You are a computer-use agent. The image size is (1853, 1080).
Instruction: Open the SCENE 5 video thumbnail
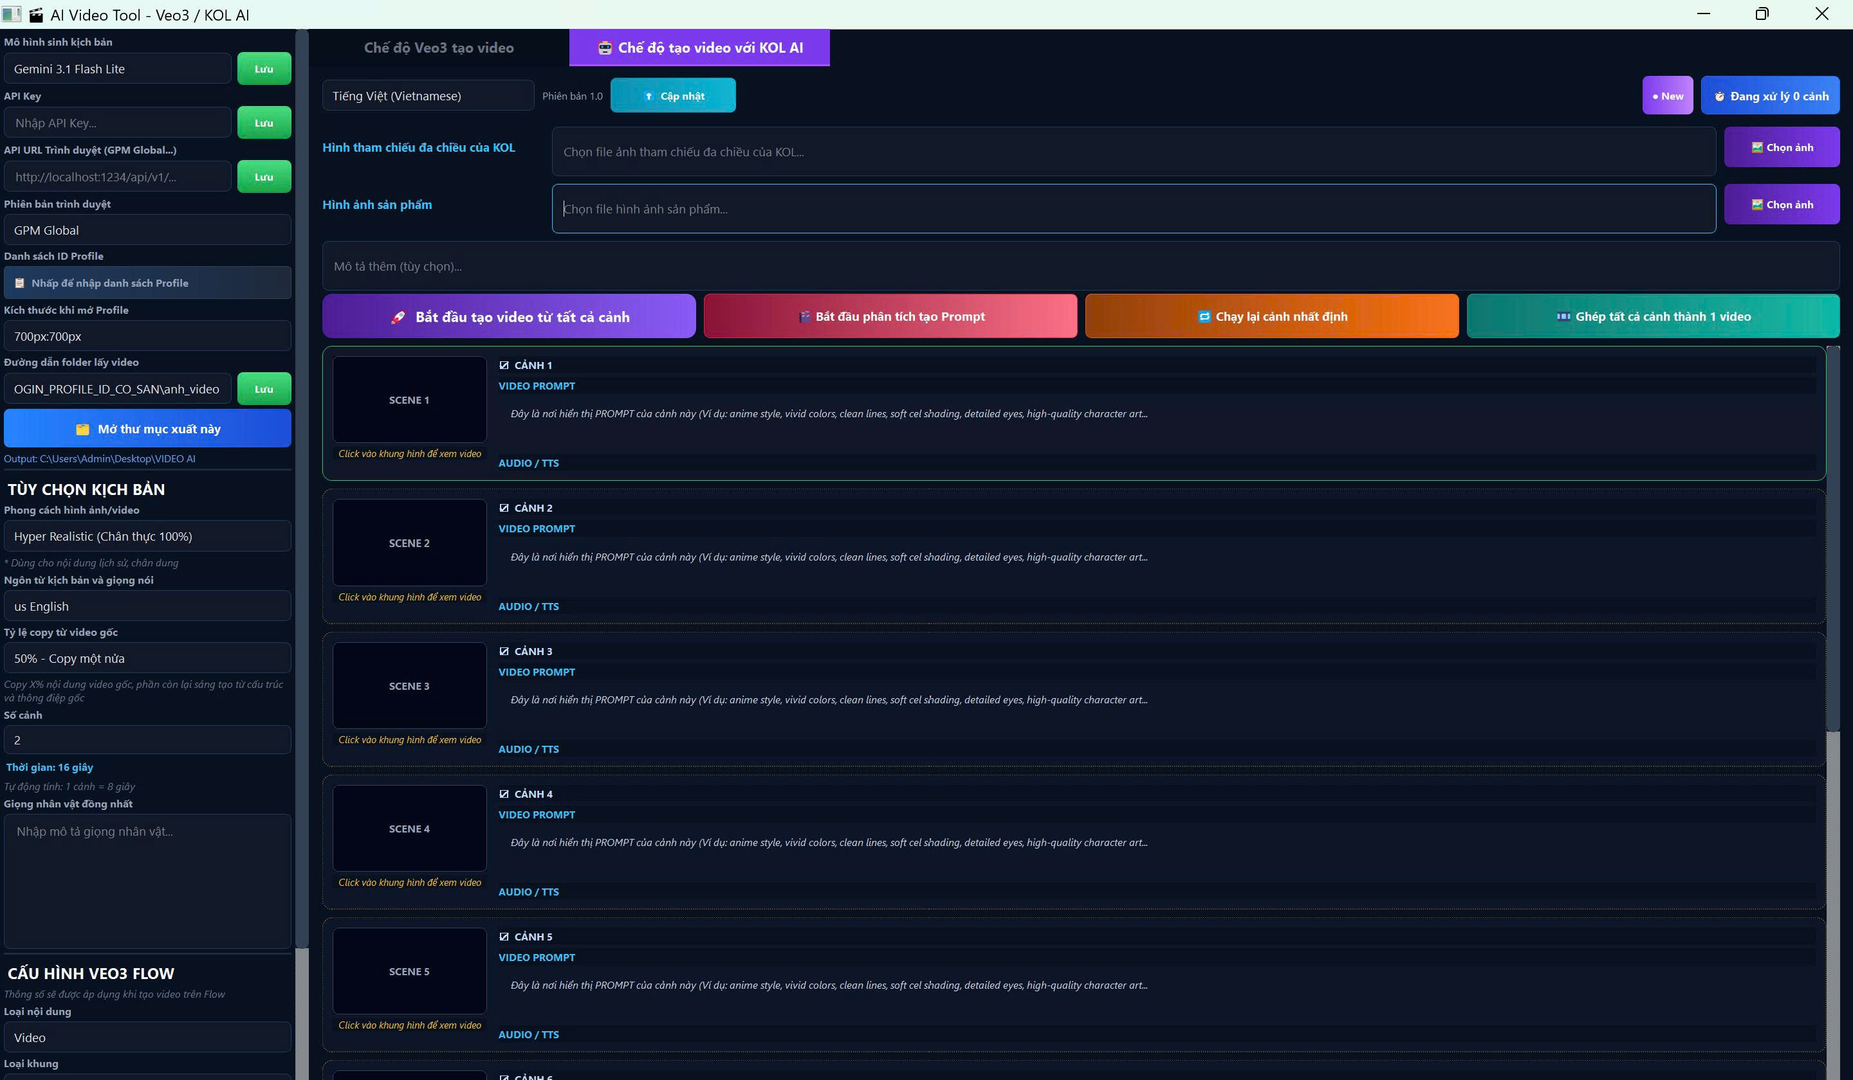410,971
